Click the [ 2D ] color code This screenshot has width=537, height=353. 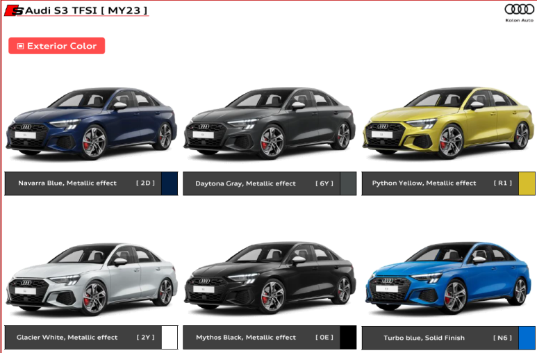coord(146,183)
